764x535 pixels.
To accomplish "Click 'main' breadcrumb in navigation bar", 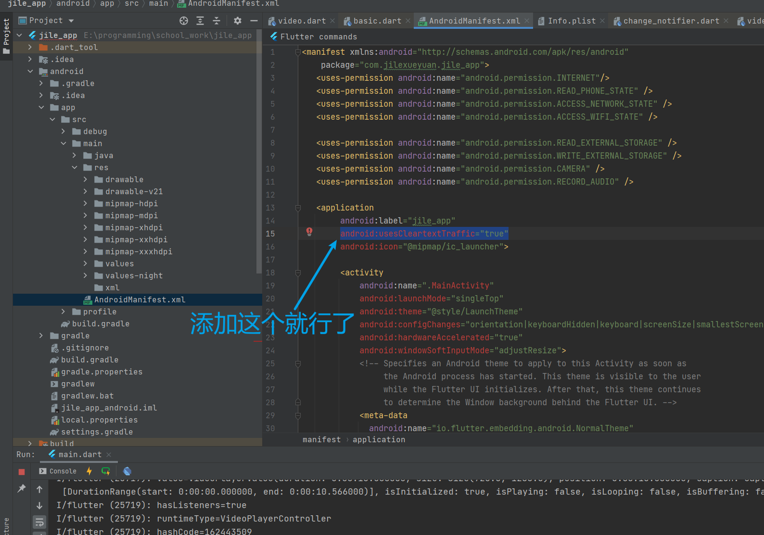I will tap(158, 3).
